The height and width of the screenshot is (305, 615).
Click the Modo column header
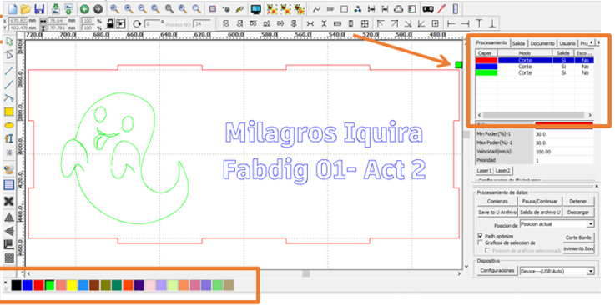coord(525,52)
